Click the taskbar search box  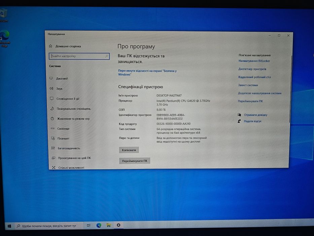click(x=49, y=226)
